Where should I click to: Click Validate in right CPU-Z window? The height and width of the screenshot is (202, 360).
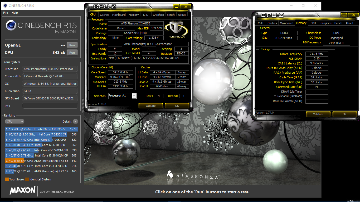click(318, 114)
